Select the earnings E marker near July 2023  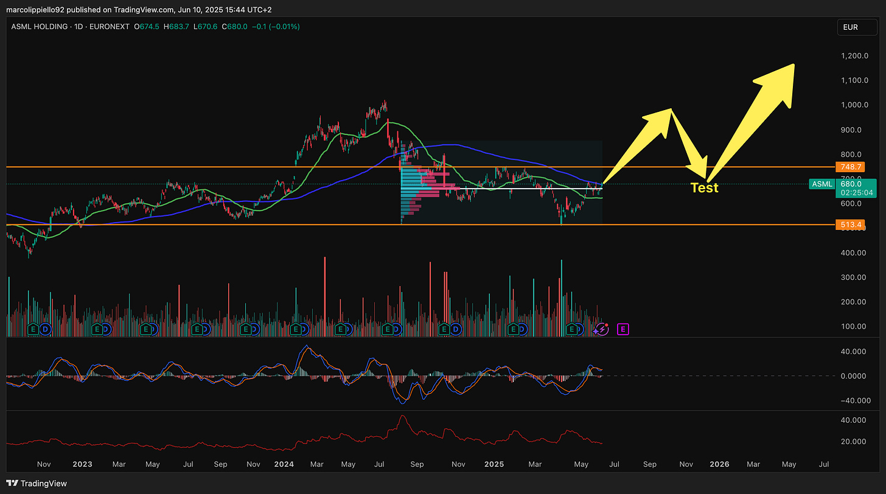click(197, 329)
